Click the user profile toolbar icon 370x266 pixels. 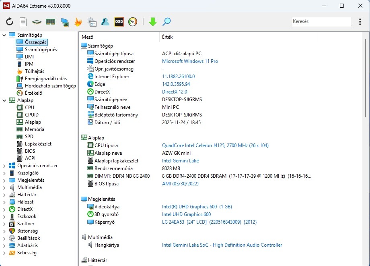point(105,22)
